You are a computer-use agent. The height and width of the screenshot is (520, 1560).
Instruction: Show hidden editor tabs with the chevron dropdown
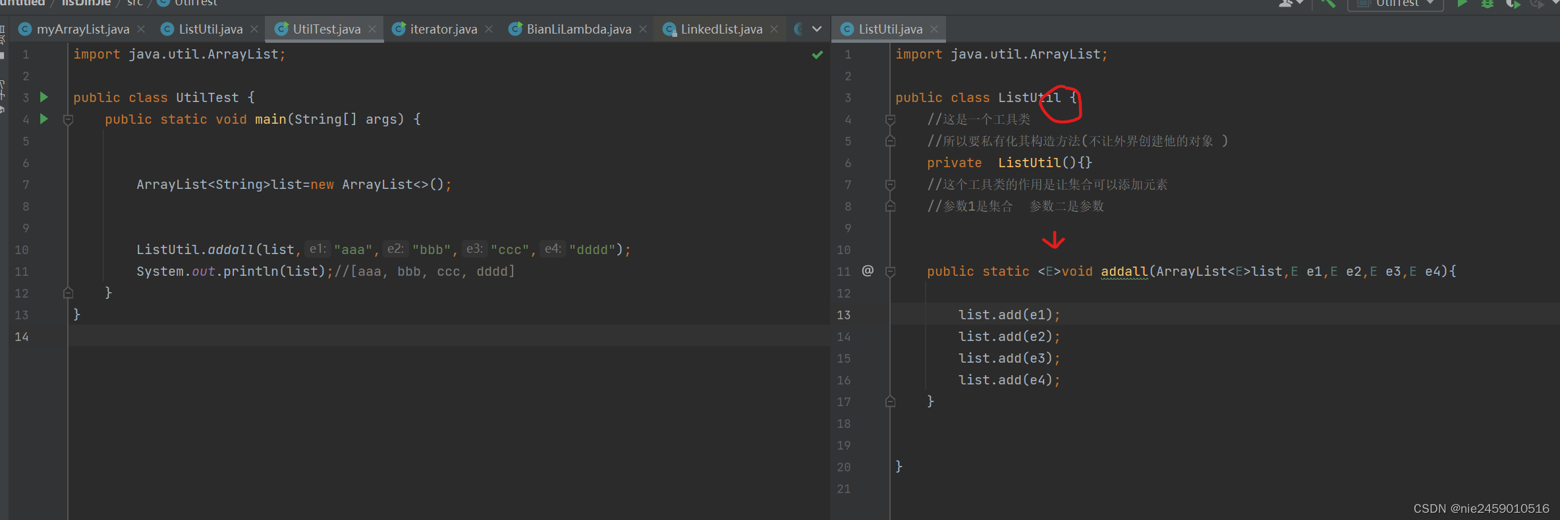817,29
